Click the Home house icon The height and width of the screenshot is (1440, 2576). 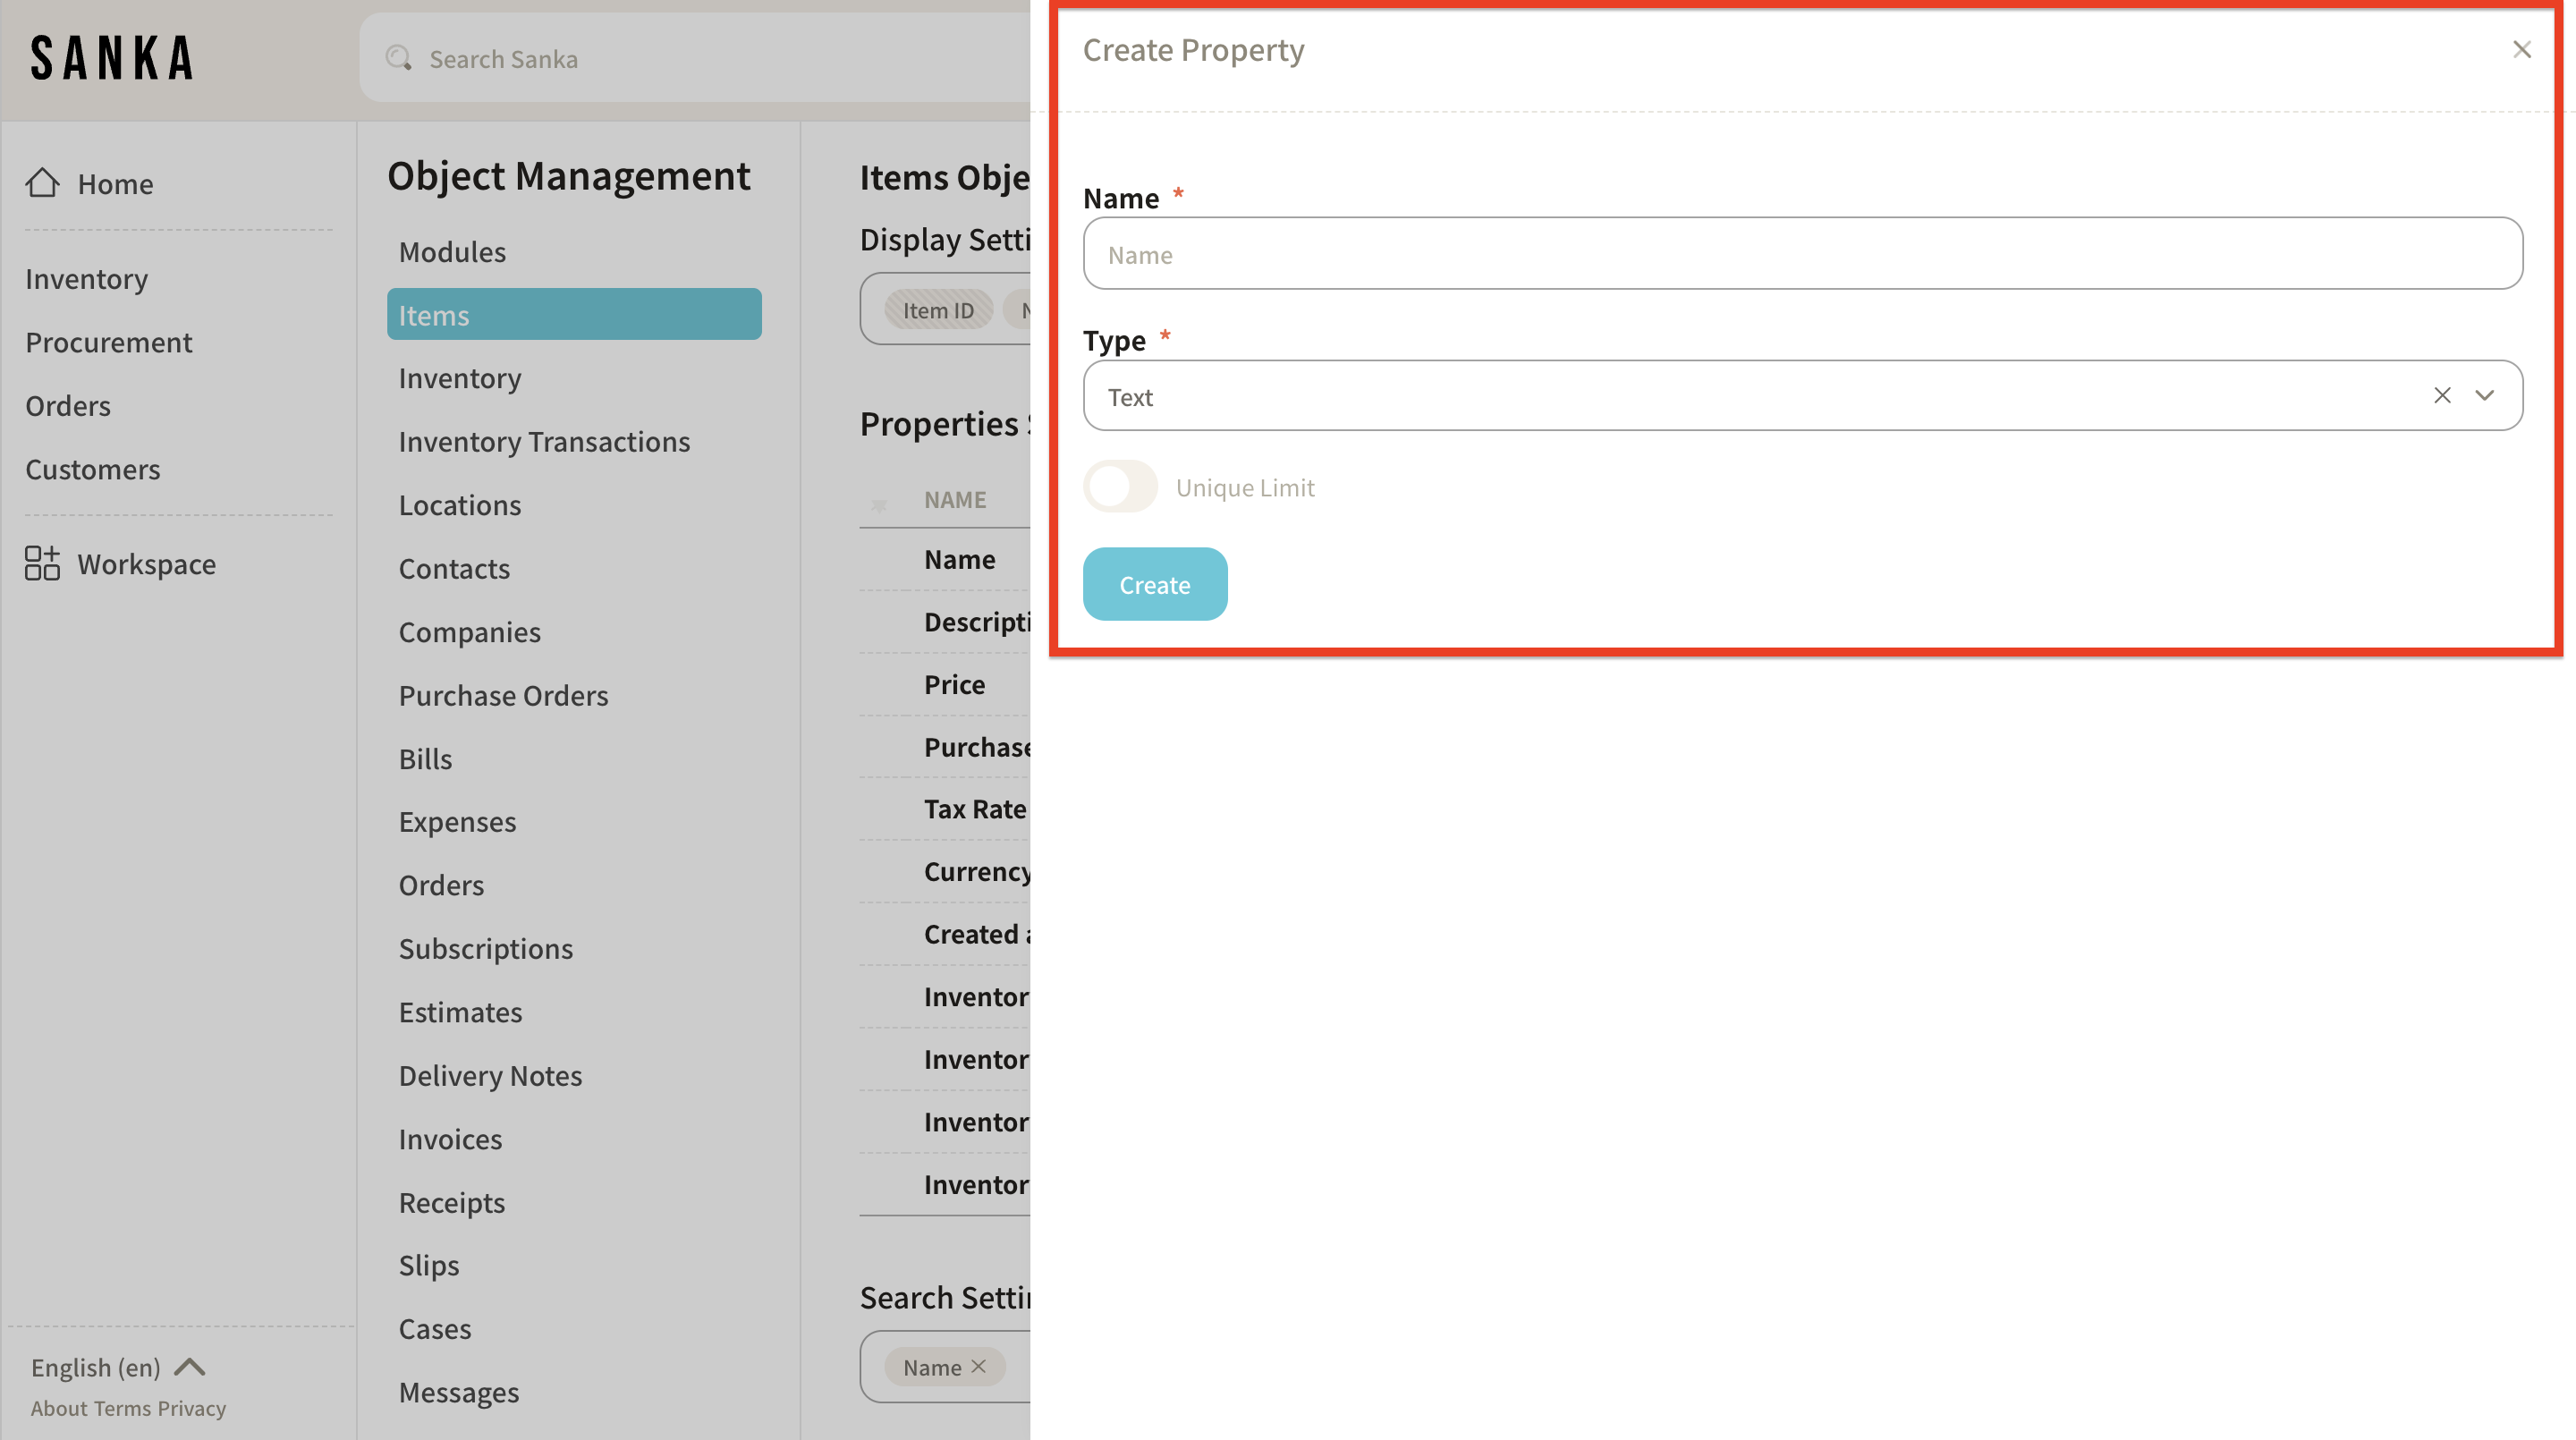click(x=42, y=183)
